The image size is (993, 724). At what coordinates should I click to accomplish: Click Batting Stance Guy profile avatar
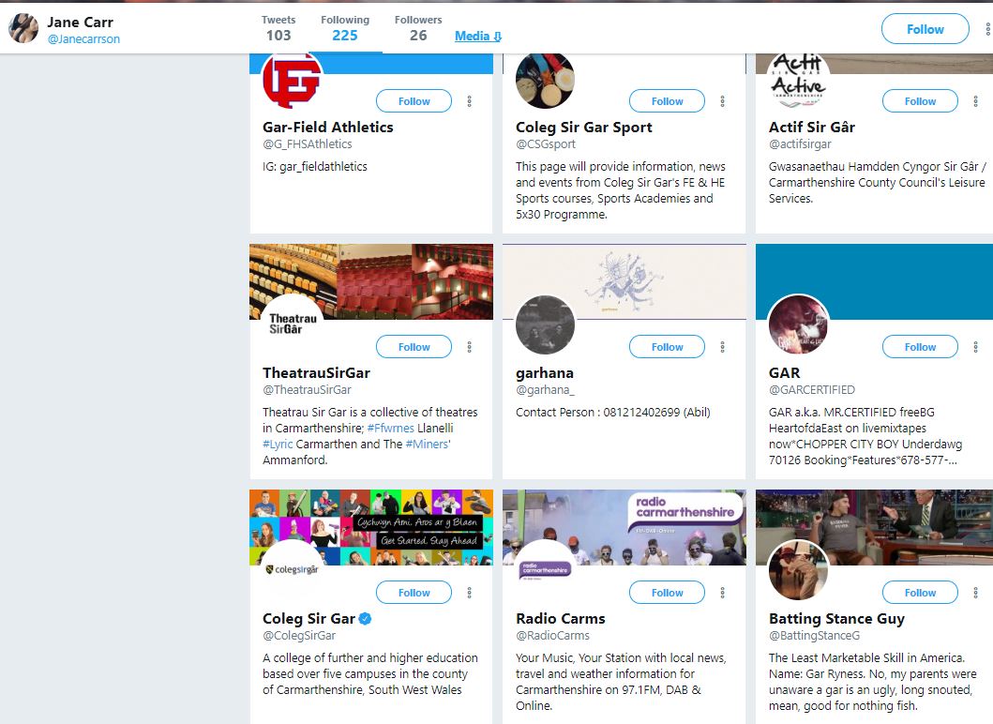[x=798, y=570]
